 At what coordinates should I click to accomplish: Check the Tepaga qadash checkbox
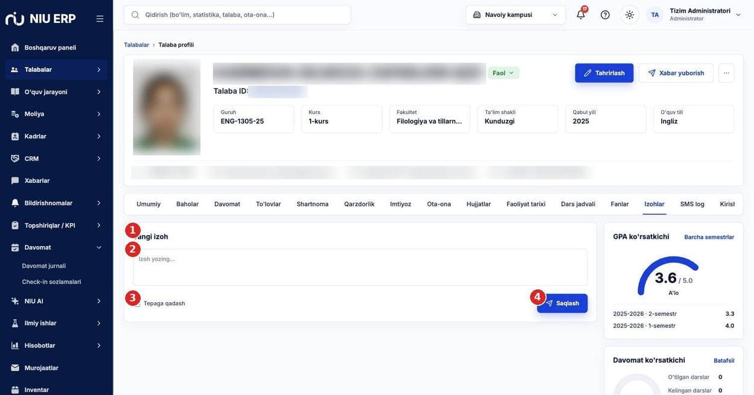(137, 303)
